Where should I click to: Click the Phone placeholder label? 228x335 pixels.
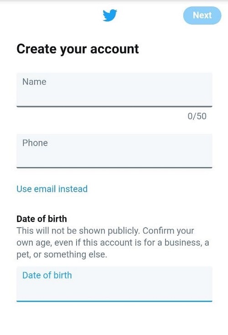pyautogui.click(x=35, y=143)
